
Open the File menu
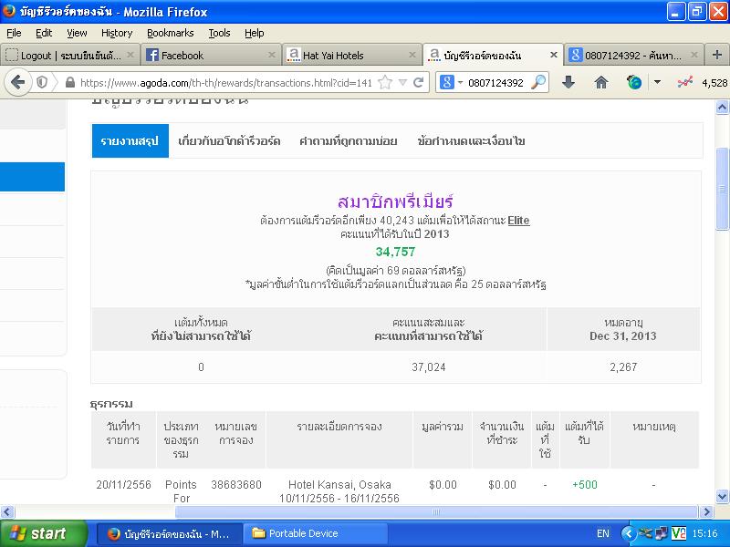14,33
